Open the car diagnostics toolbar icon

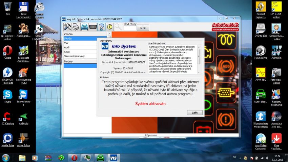[x=84, y=27]
